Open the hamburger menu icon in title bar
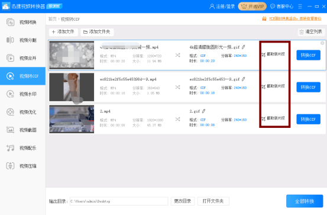 300,7
